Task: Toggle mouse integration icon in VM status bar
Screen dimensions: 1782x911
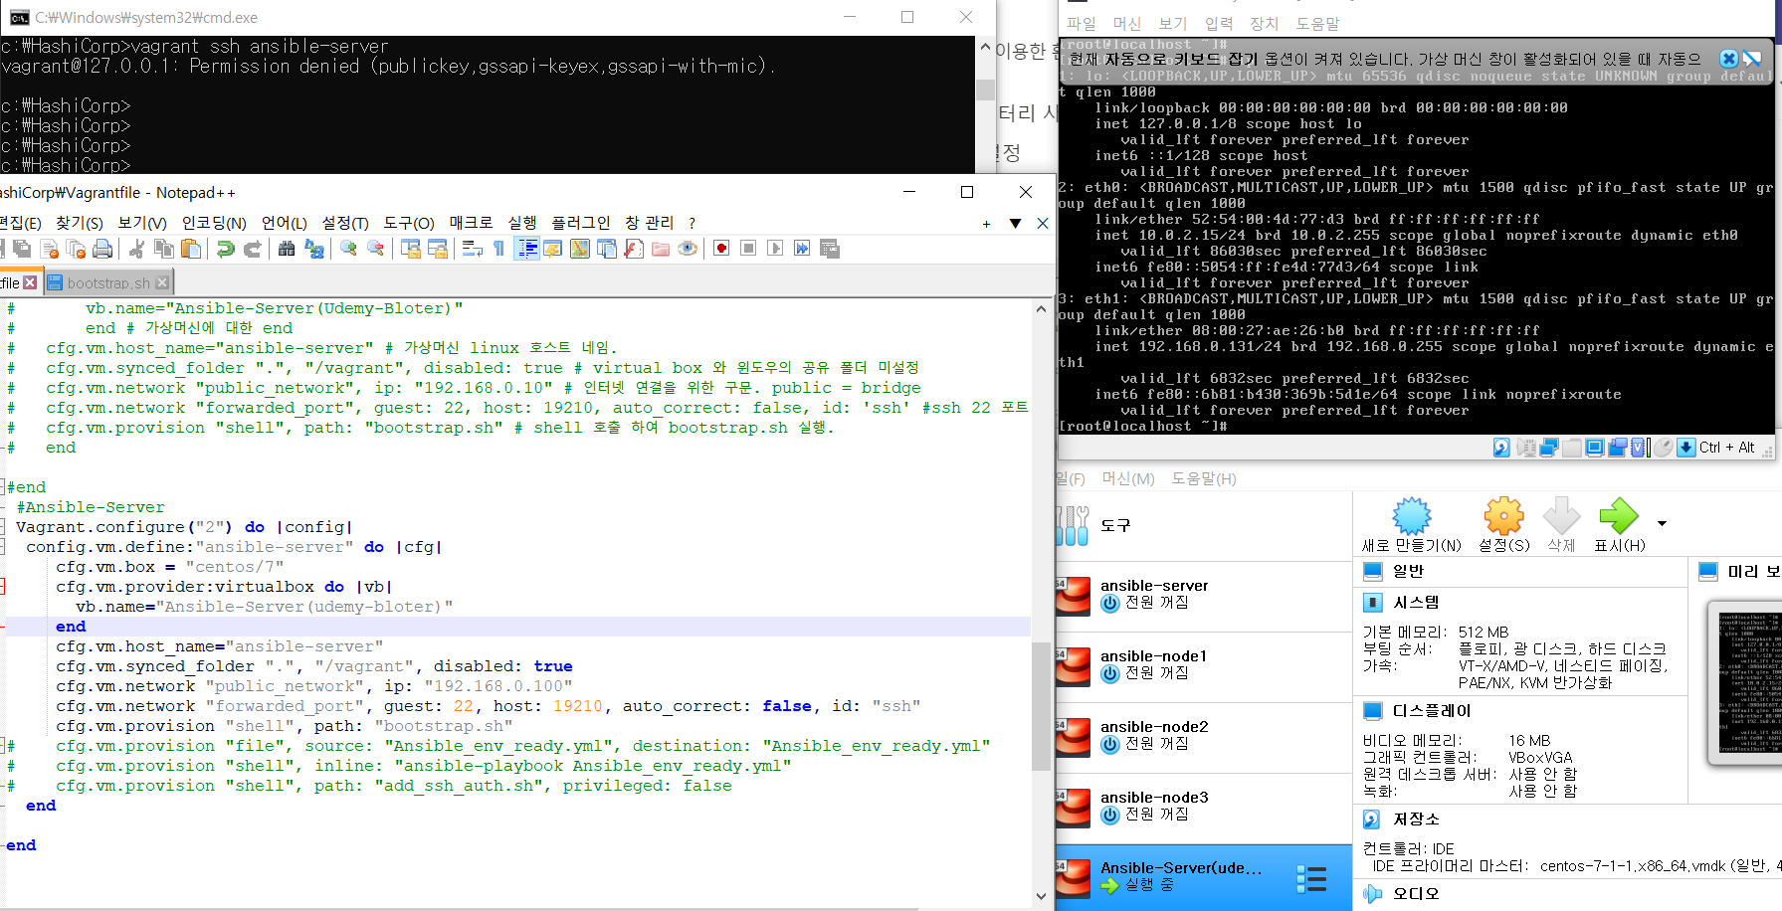Action: coord(1664,448)
